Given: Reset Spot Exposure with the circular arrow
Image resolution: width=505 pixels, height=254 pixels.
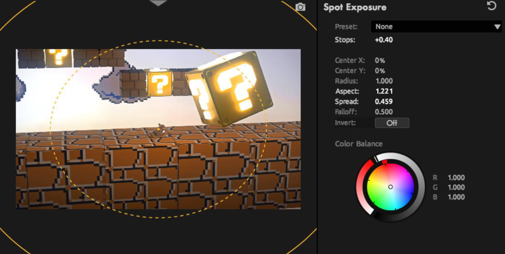Looking at the screenshot, I should click(491, 5).
